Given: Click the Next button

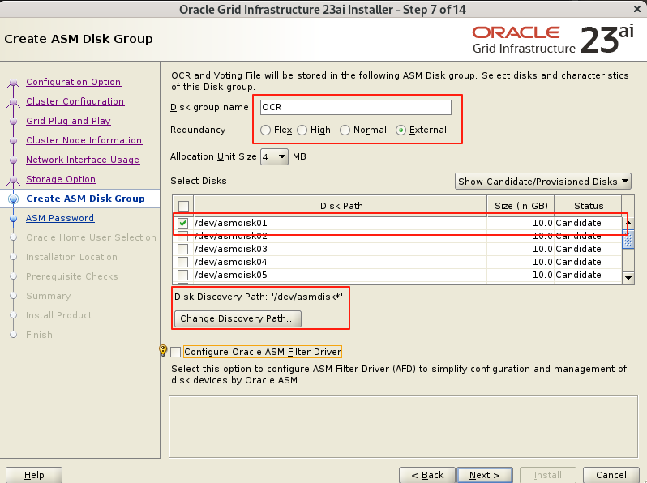Looking at the screenshot, I should (485, 475).
